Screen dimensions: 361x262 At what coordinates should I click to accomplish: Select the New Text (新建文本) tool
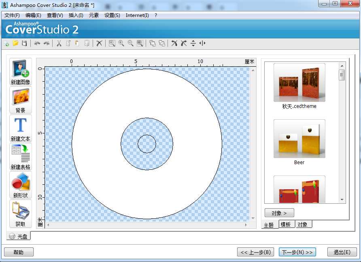point(20,126)
